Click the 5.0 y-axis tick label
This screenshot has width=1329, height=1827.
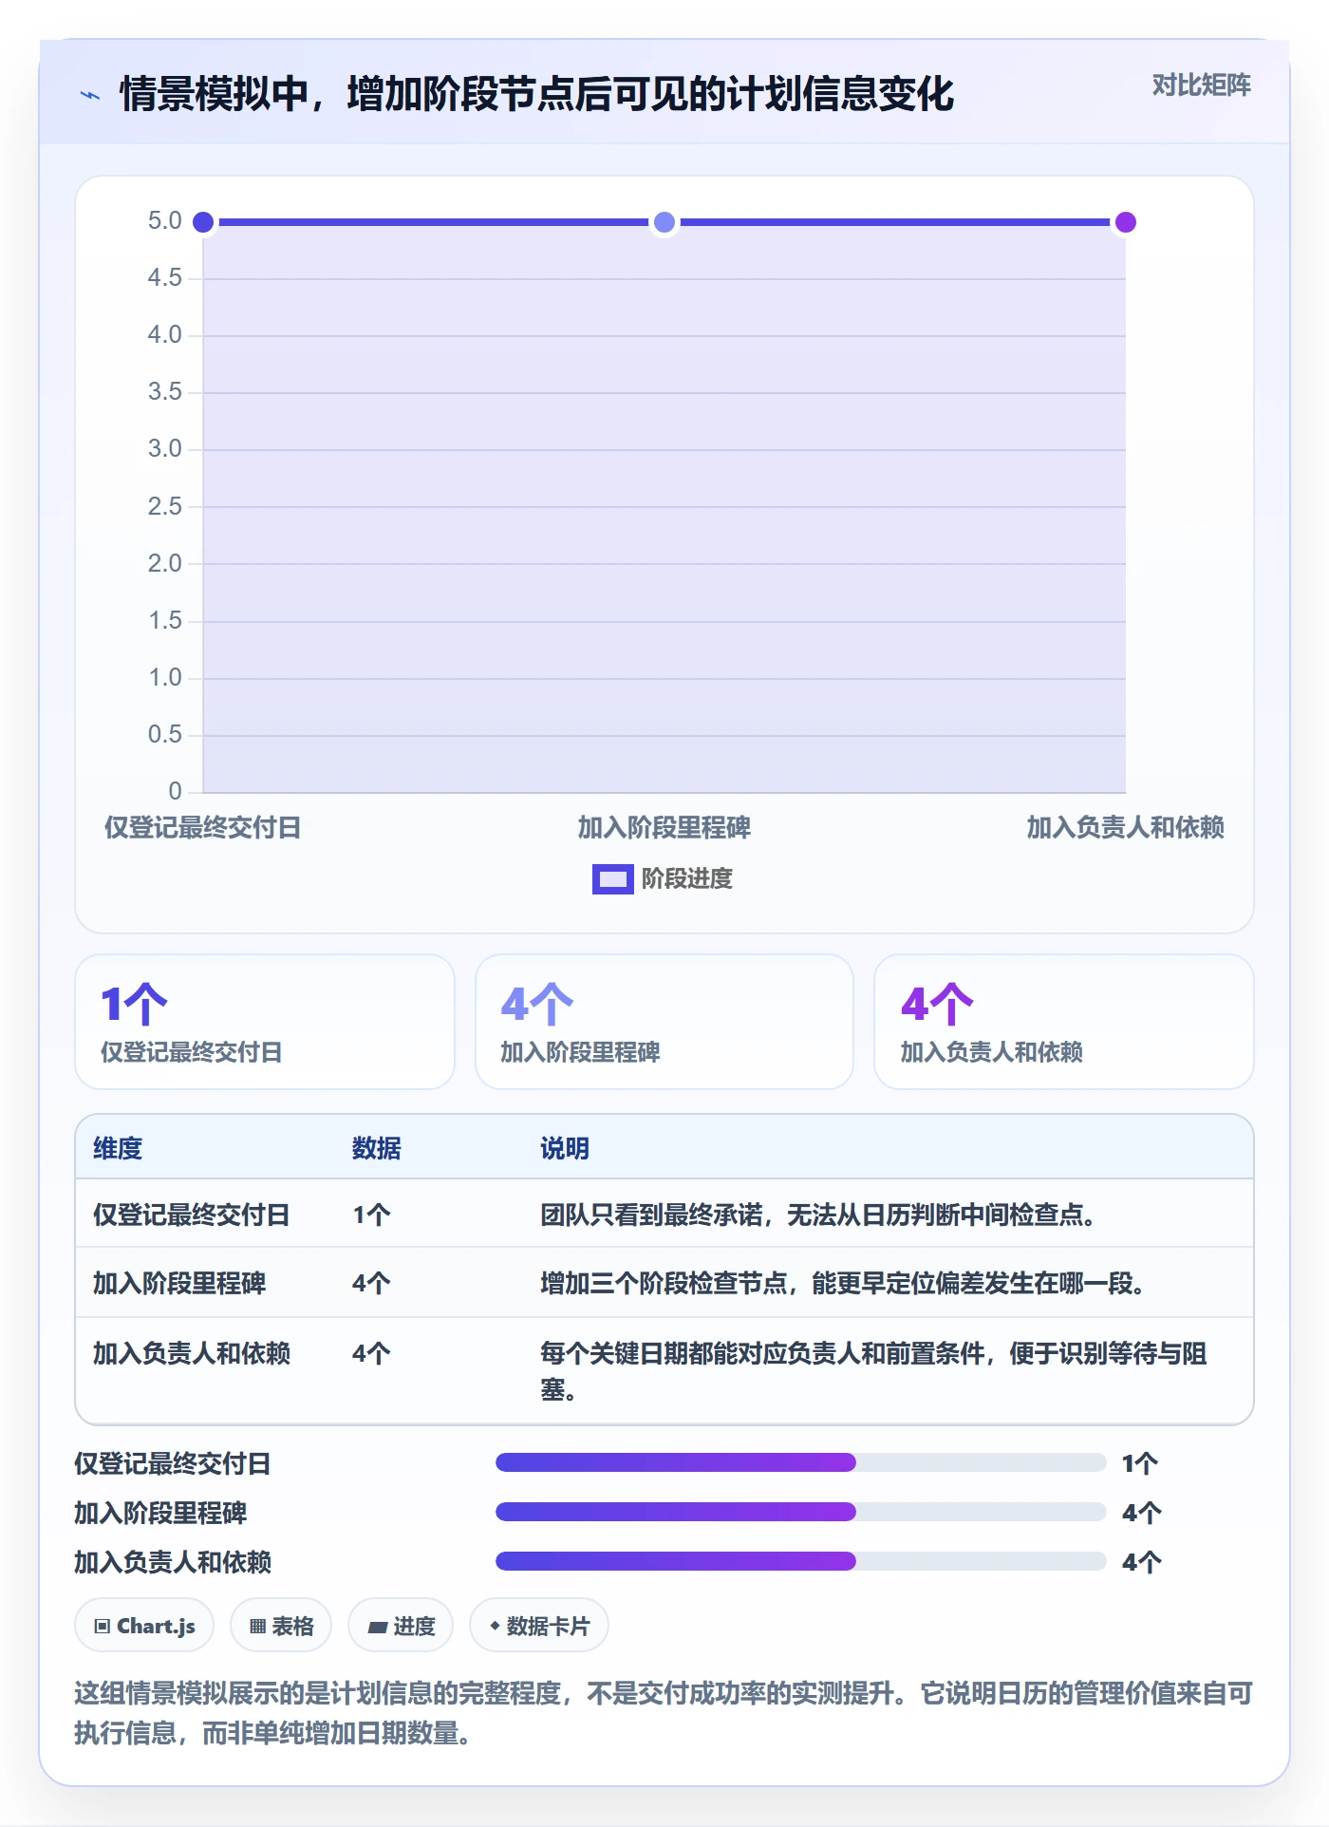(165, 221)
